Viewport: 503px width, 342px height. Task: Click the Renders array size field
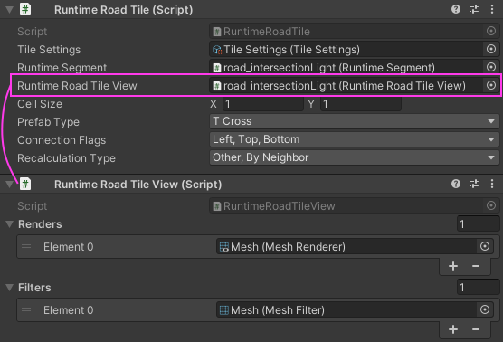click(x=478, y=224)
